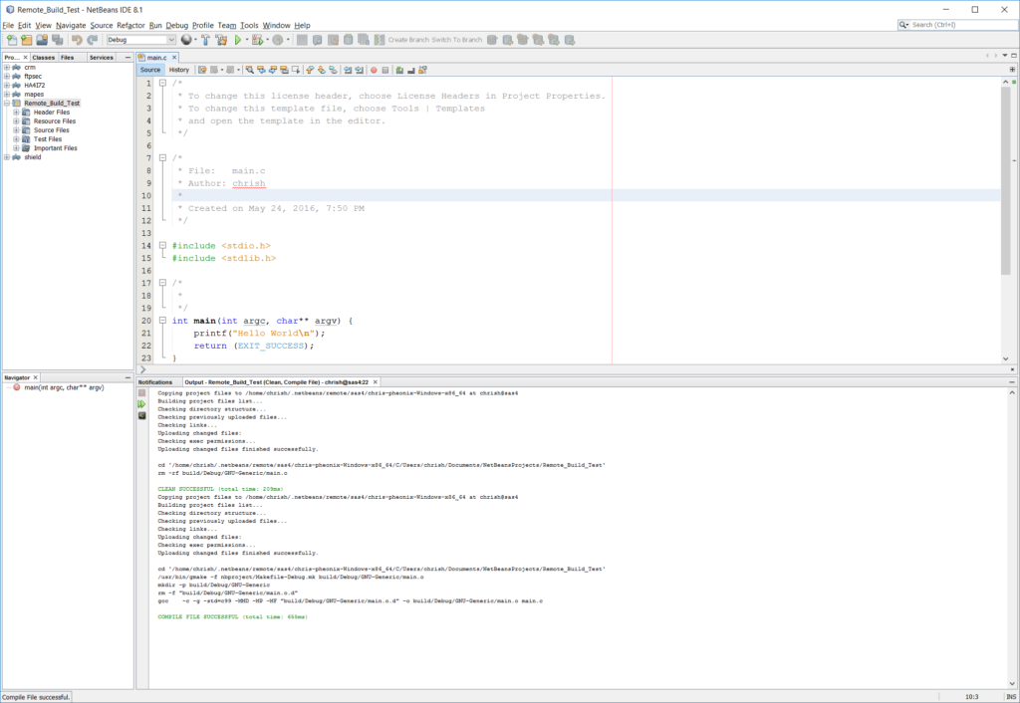The image size is (1020, 703).
Task: Click the Undo icon in the toolbar
Action: pos(77,40)
